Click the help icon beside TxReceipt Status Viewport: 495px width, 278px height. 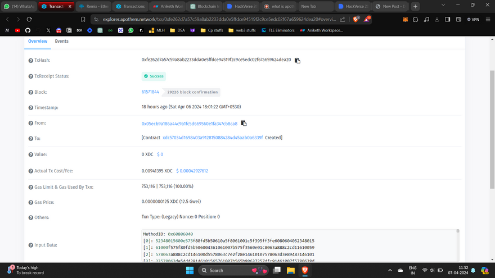30,76
